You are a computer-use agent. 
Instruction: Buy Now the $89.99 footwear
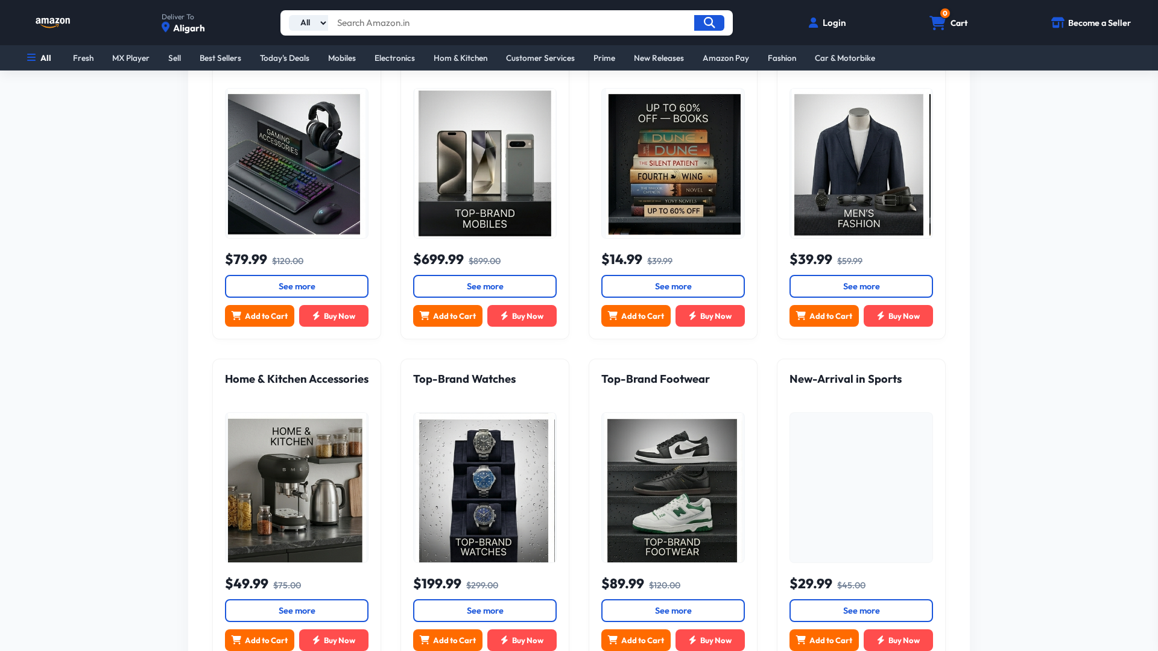[x=710, y=640]
